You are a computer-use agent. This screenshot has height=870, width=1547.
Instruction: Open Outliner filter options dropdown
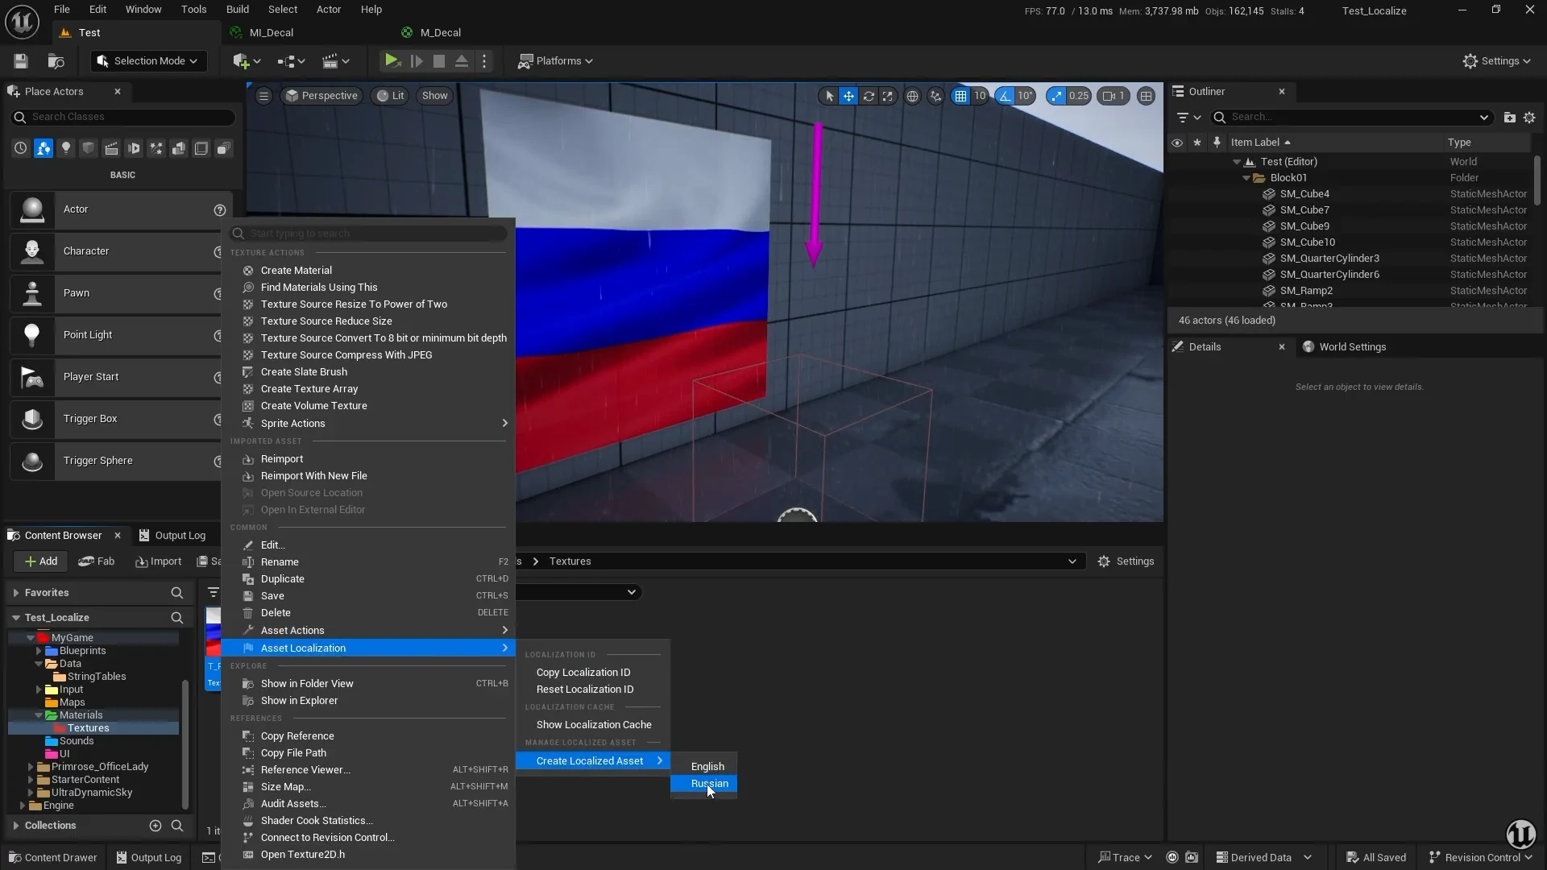[1189, 118]
